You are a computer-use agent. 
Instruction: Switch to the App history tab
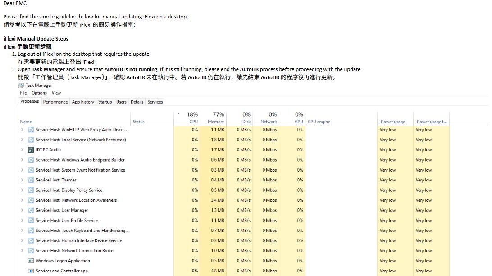tap(83, 102)
